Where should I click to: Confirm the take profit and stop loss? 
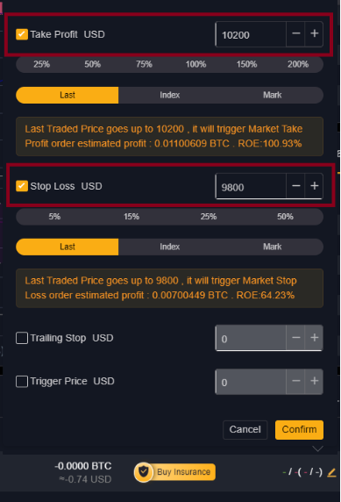[x=299, y=430]
